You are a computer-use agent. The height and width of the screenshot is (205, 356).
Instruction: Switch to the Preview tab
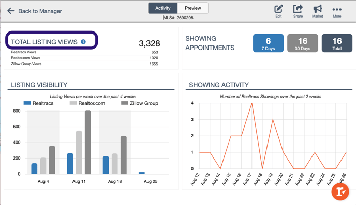pyautogui.click(x=193, y=8)
